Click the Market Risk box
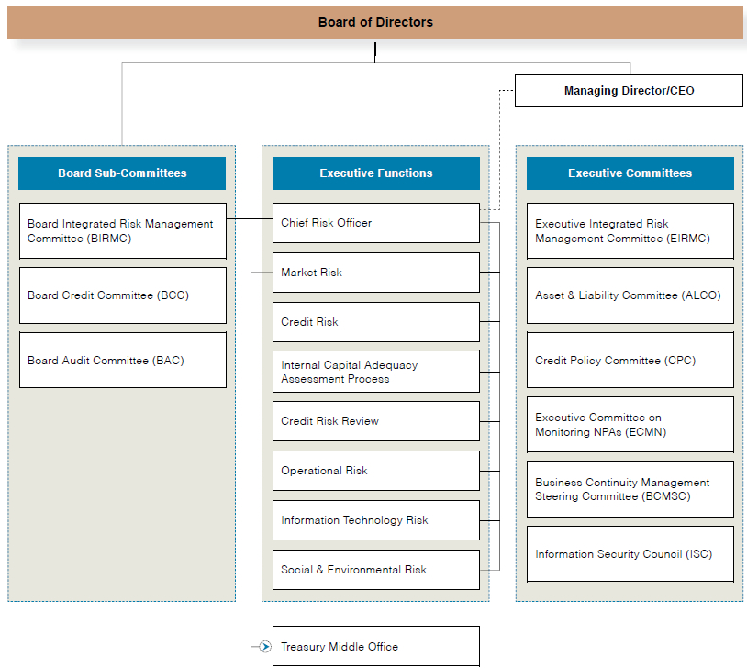This screenshot has height=668, width=747. pyautogui.click(x=375, y=273)
